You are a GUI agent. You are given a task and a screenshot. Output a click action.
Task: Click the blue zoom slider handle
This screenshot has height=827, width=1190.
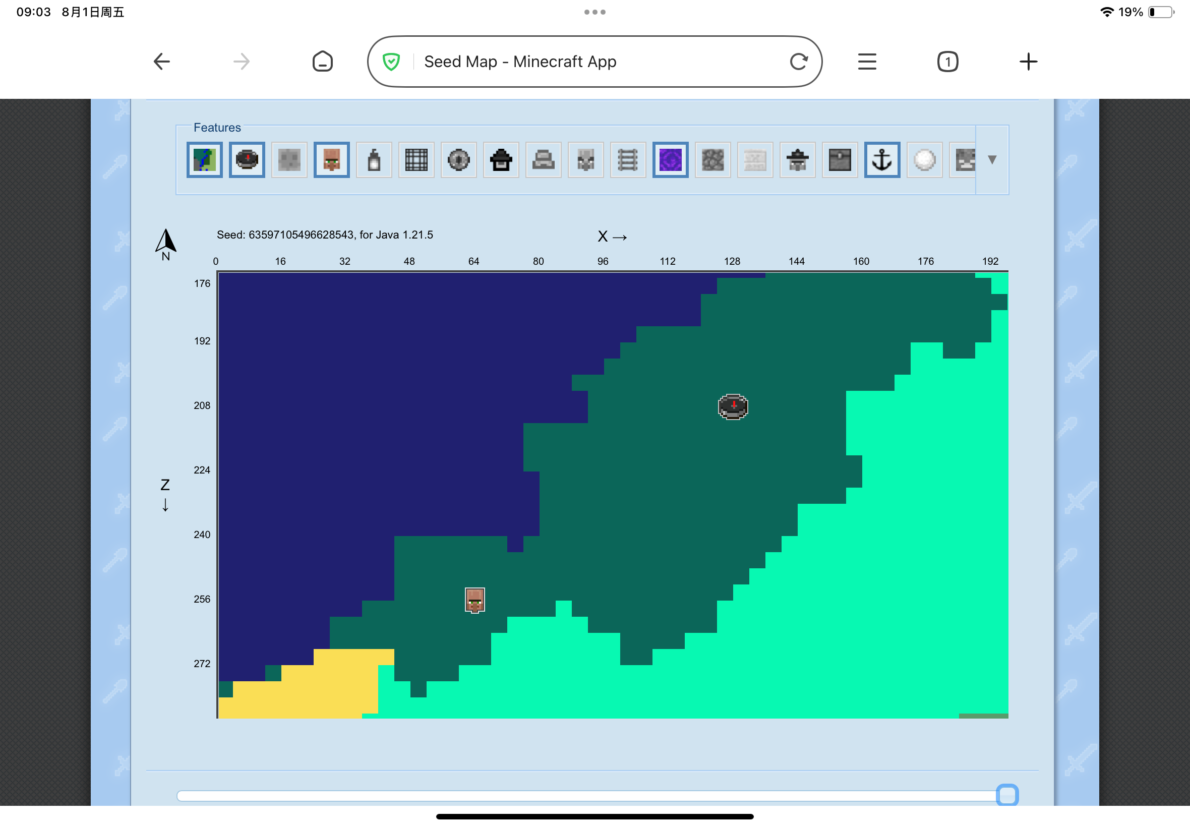[x=1007, y=795]
